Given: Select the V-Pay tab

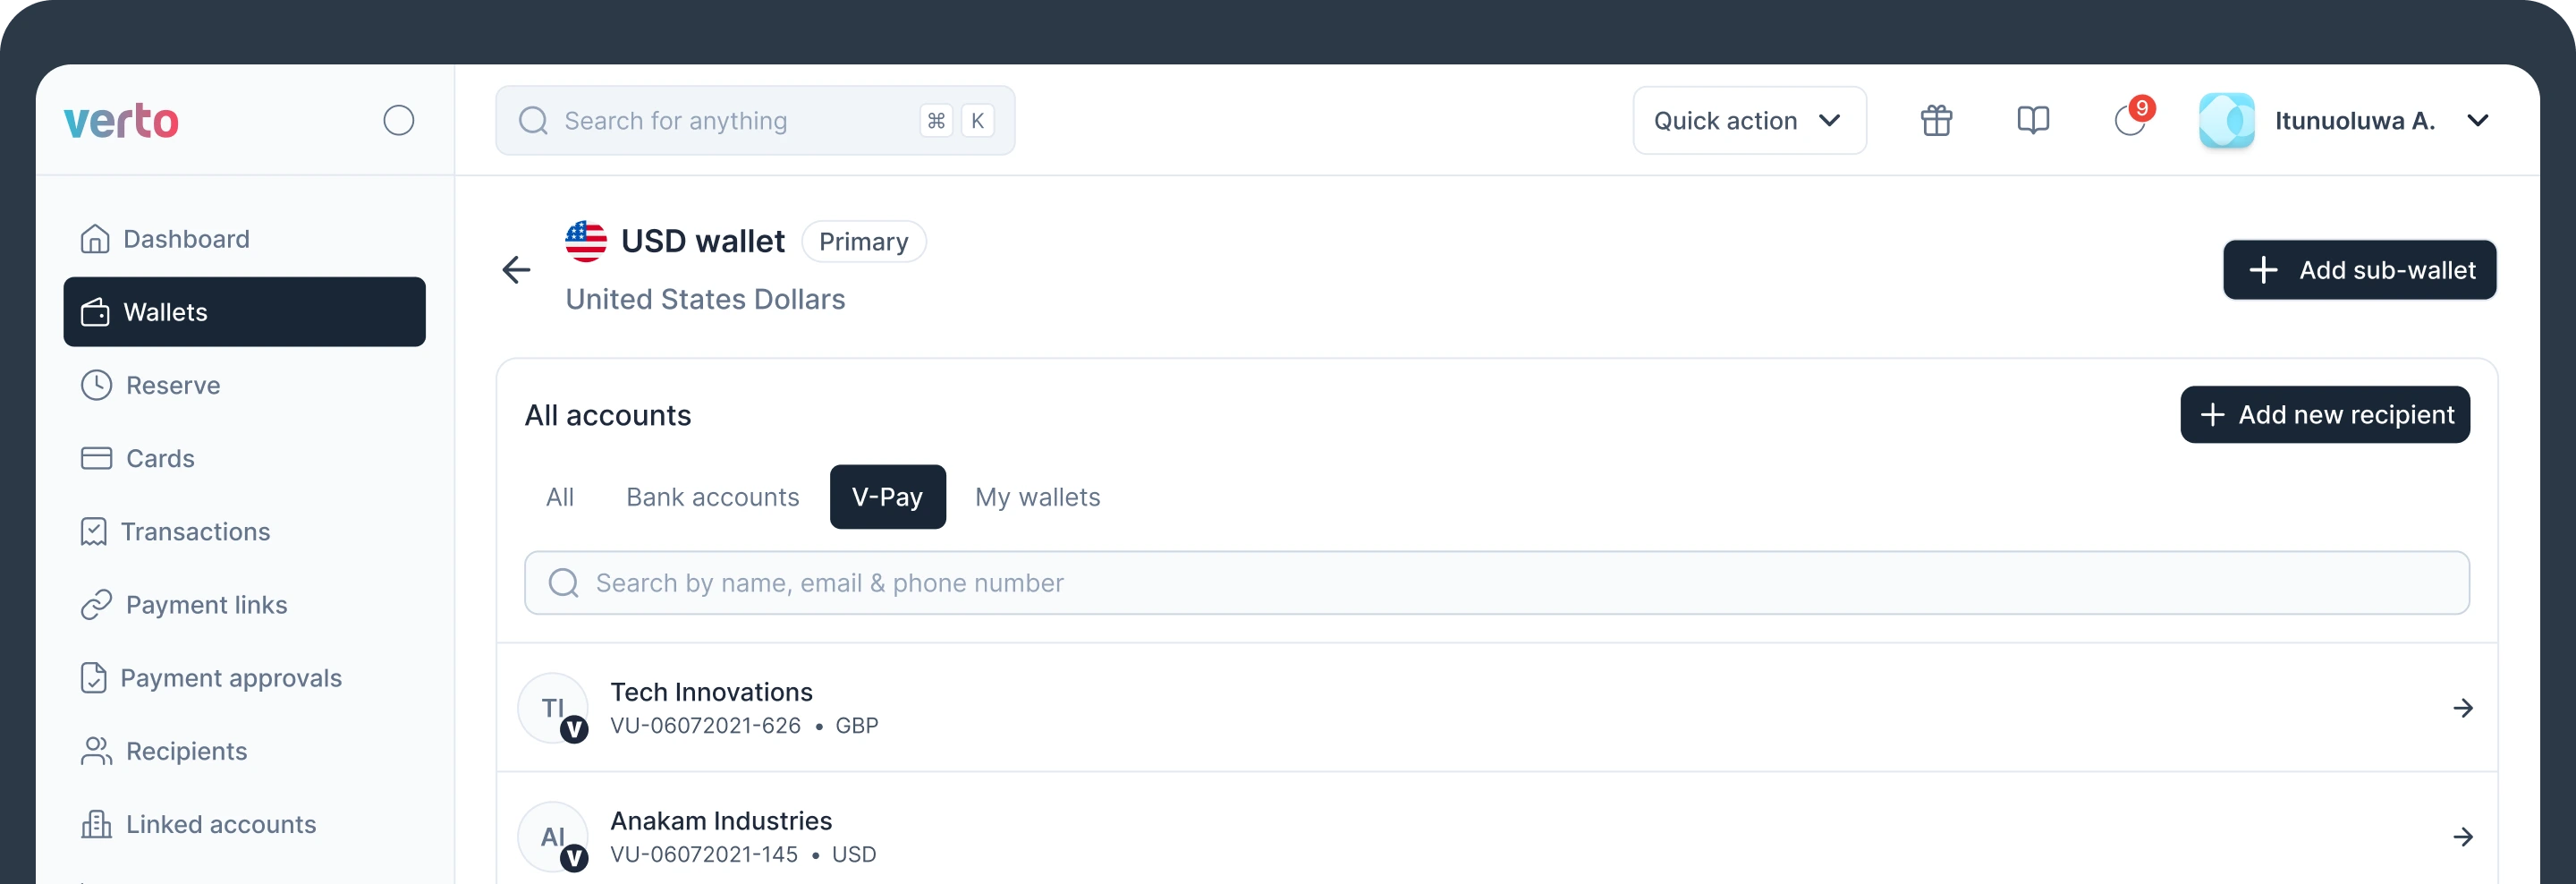Looking at the screenshot, I should 888,497.
